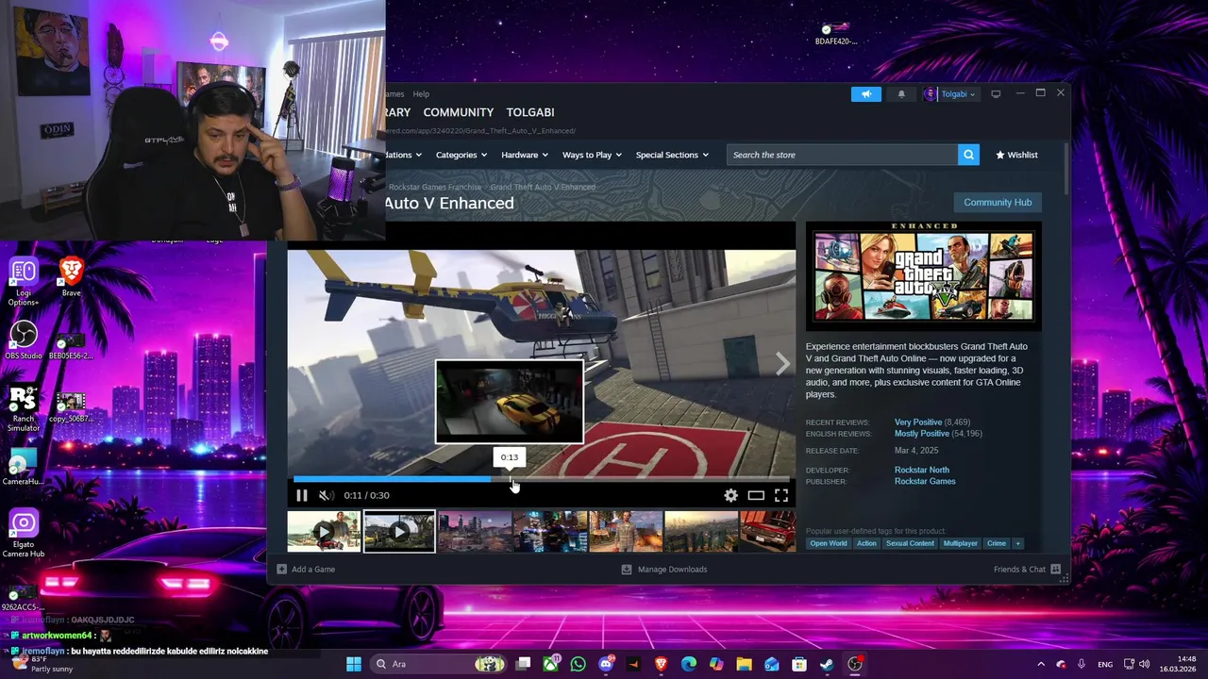Open the Rockstar Games publisher link
1208x679 pixels.
click(x=925, y=481)
